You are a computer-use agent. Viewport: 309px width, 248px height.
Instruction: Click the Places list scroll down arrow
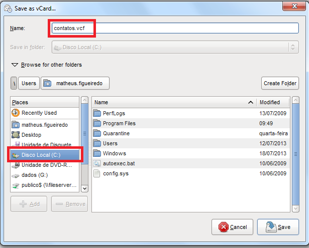point(84,188)
